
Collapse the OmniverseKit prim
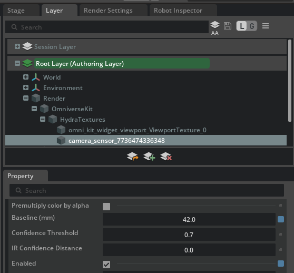pos(34,109)
